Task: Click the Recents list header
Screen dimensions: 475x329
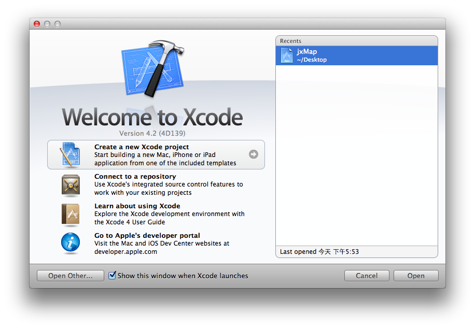Action: tap(357, 41)
